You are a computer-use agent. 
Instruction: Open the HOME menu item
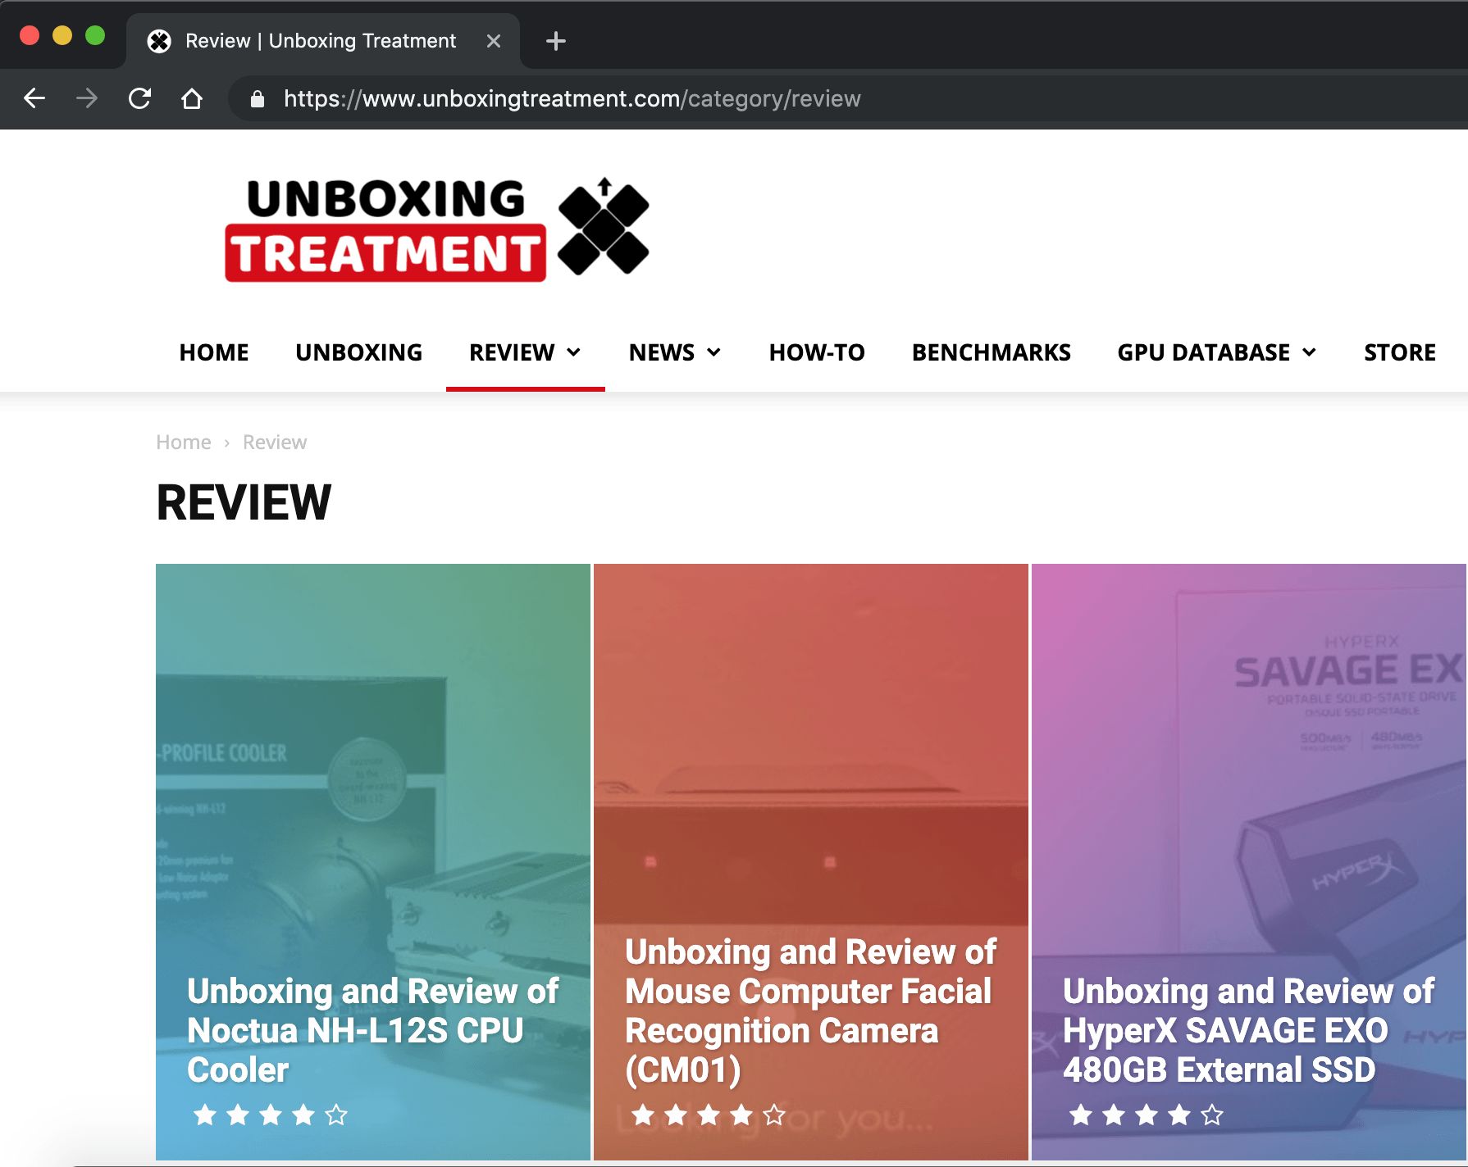click(214, 352)
